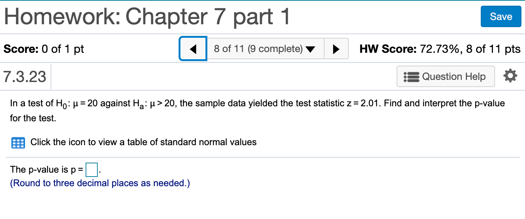The image size is (525, 219).
Task: Click the list icon inside Question Help
Action: pyautogui.click(x=412, y=77)
